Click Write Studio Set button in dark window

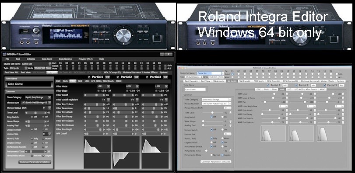40,68
